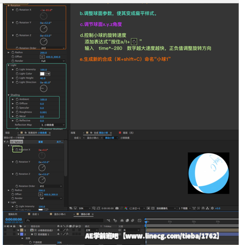This screenshot has height=245, width=239.
Task: Toggle the Region of Interest icon
Action: 148,208
